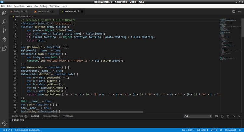Show notifications via the bell icon
Image resolution: width=244 pixels, height=132 pixels.
240,130
